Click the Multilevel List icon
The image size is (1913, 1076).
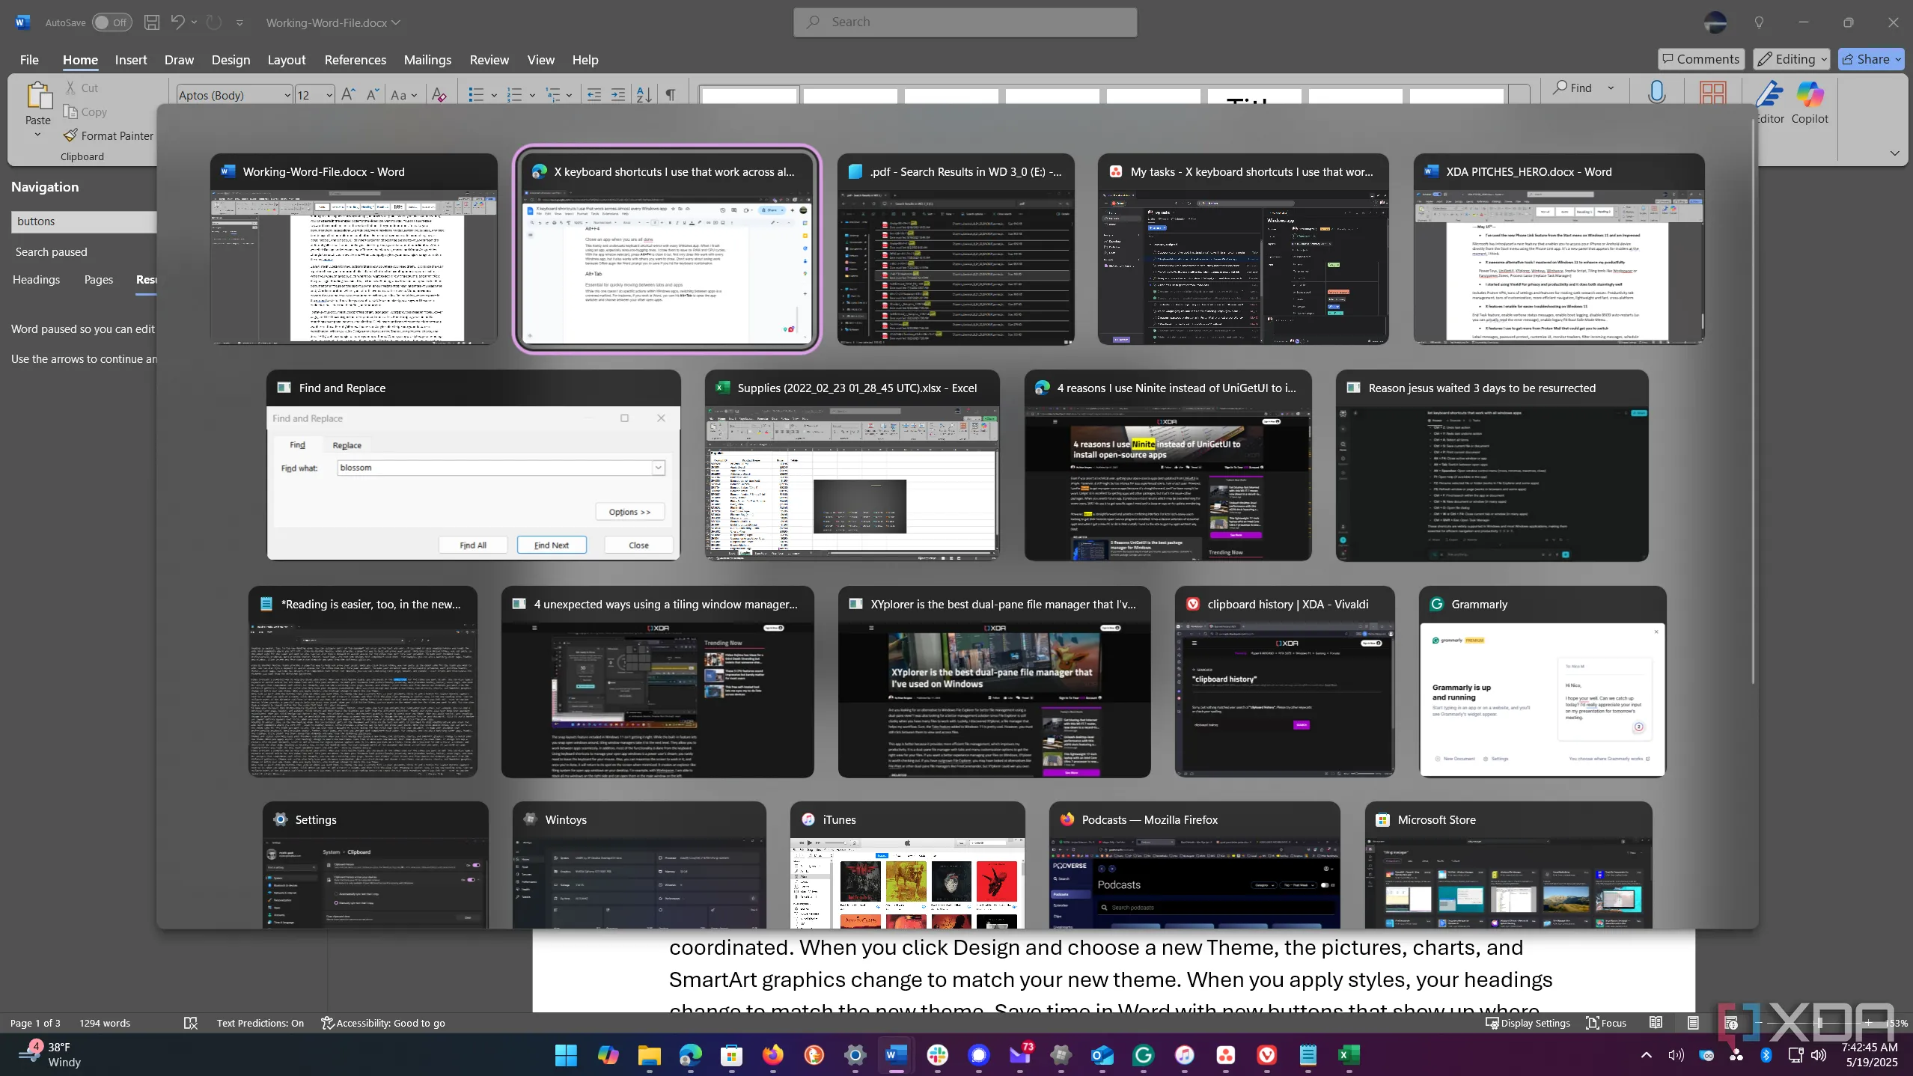click(x=553, y=94)
